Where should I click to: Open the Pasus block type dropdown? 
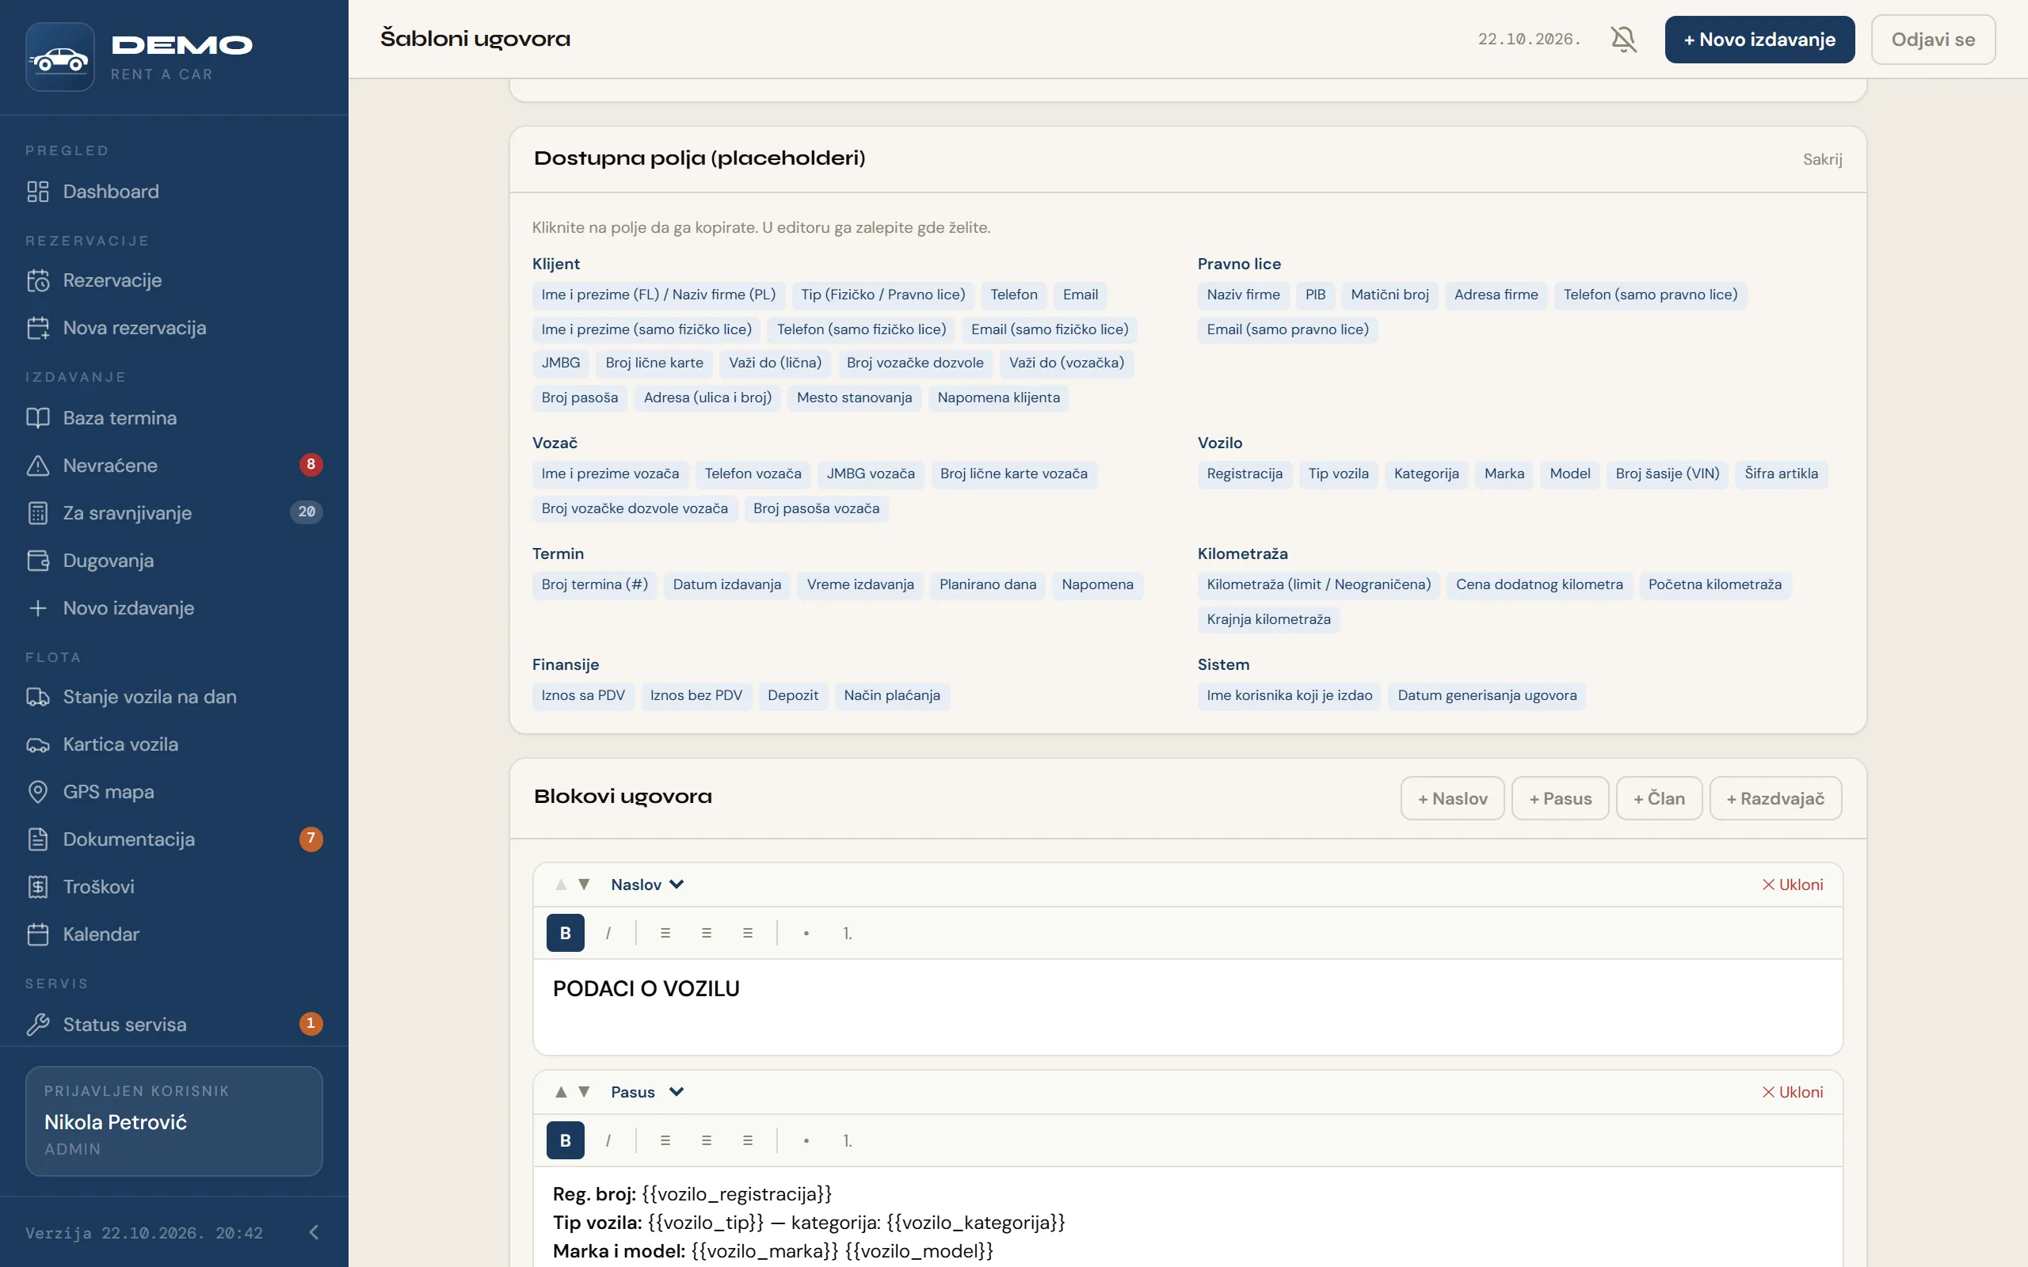point(647,1092)
